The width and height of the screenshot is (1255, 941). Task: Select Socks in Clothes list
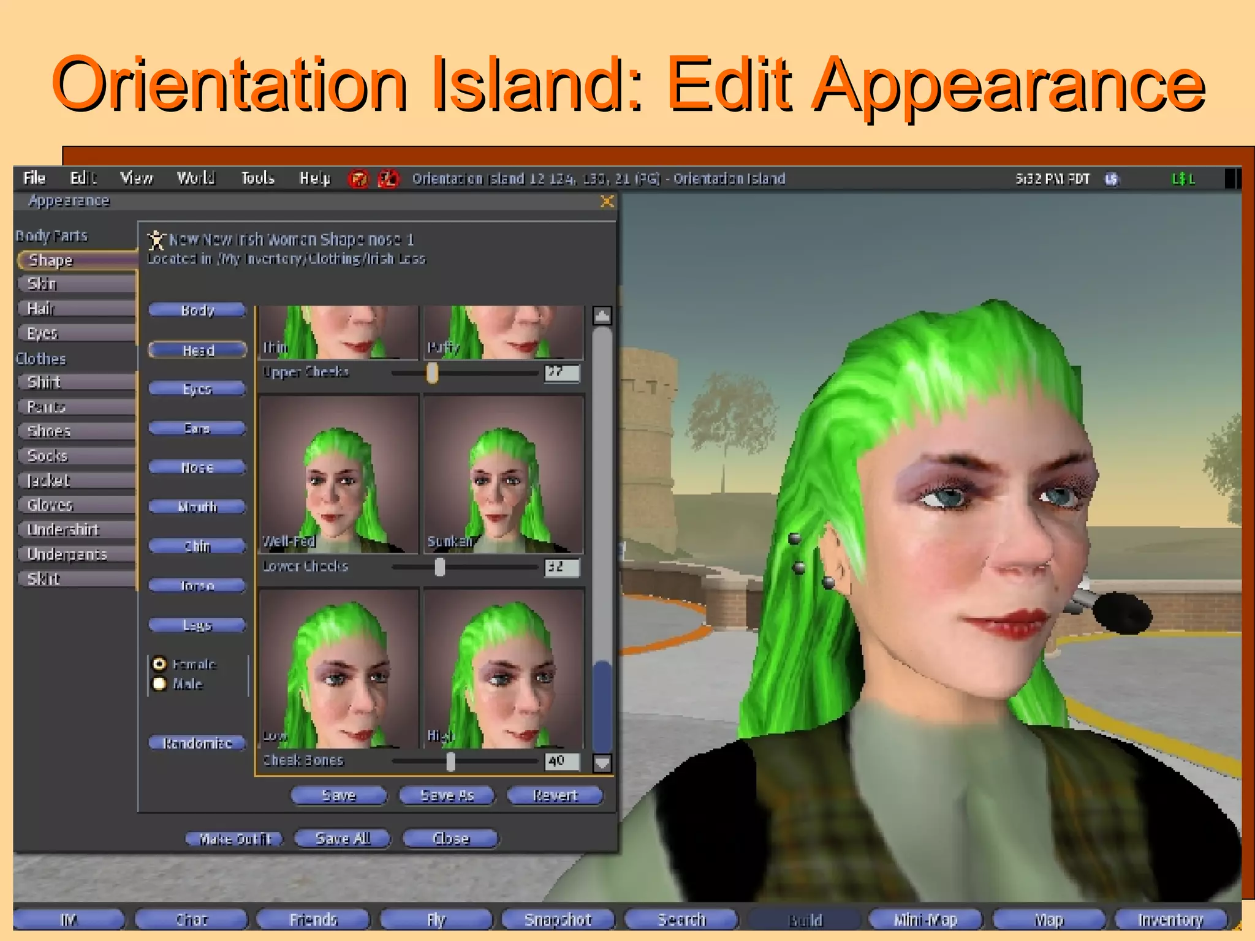pyautogui.click(x=77, y=456)
